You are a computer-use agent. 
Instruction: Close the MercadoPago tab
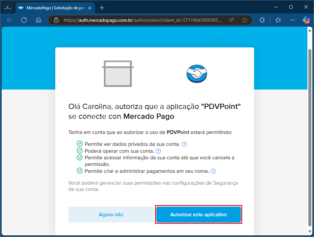point(90,8)
